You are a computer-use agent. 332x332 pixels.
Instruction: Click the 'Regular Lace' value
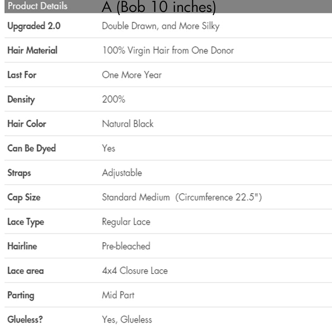click(x=126, y=222)
